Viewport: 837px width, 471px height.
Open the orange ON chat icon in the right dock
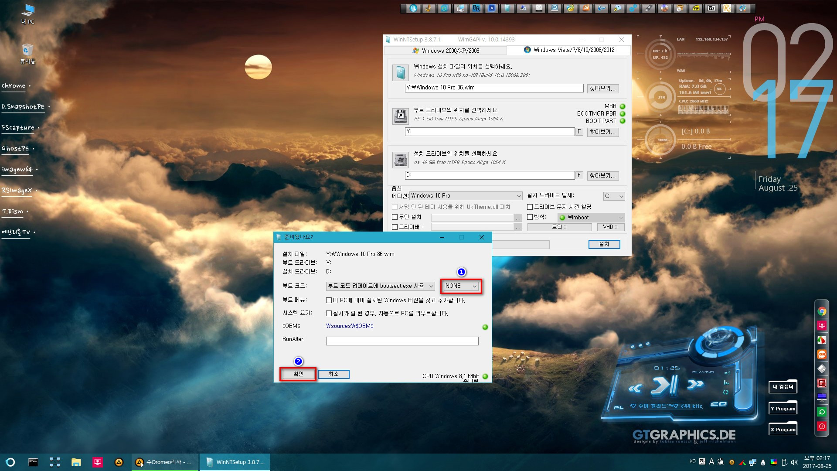[822, 354]
